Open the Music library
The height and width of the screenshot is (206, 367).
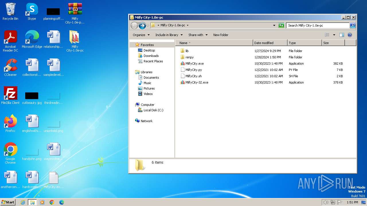(147, 83)
